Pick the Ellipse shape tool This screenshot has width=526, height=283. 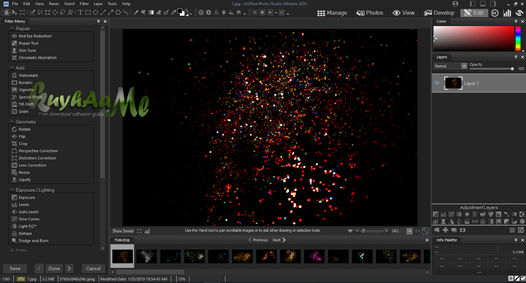(x=95, y=13)
